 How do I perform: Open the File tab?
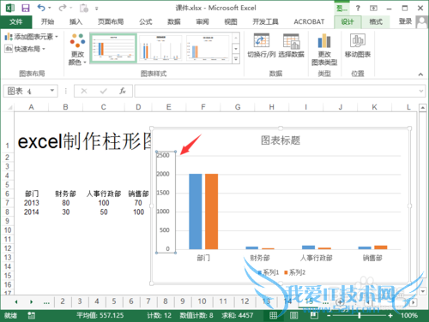point(16,22)
